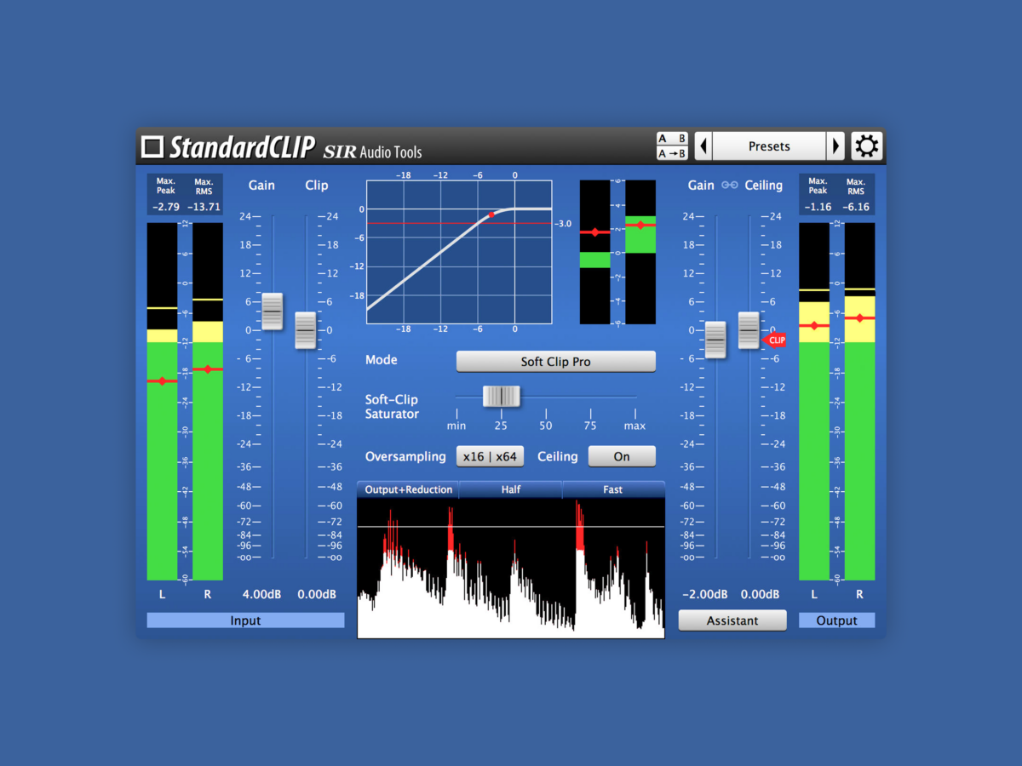1022x766 pixels.
Task: Toggle the Ceiling On button
Action: 622,456
